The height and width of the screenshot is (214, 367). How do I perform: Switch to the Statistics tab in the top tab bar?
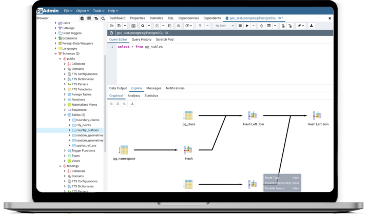157,18
